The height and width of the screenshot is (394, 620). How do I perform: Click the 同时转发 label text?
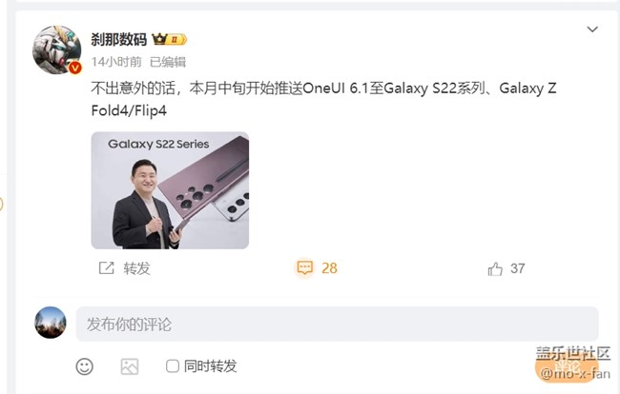coord(211,366)
